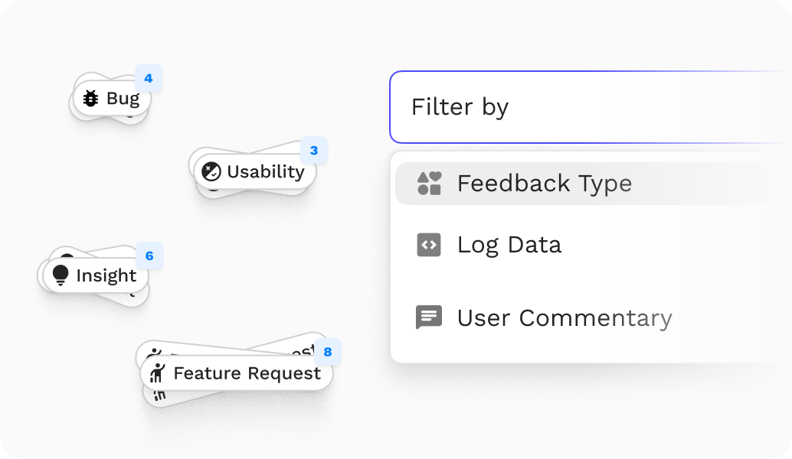Image resolution: width=792 pixels, height=459 pixels.
Task: Click the bug icon in Bug tag
Action: pyautogui.click(x=91, y=99)
